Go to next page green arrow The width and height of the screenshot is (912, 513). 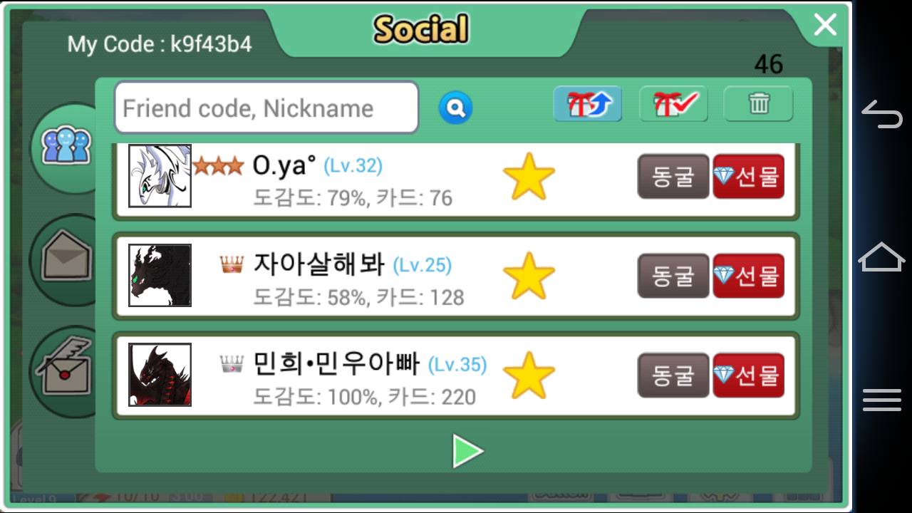point(467,452)
